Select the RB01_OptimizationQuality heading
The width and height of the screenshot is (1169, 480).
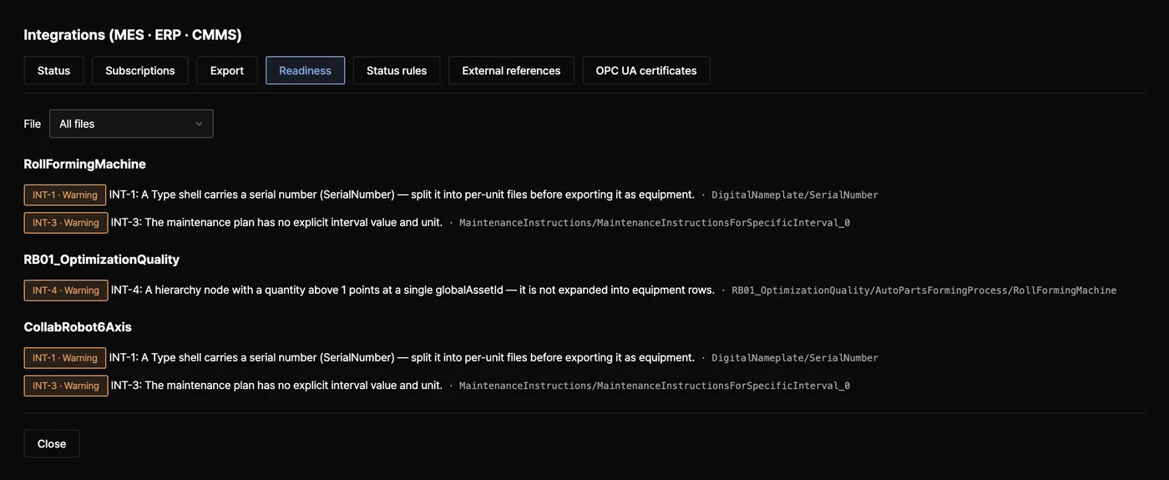point(102,260)
